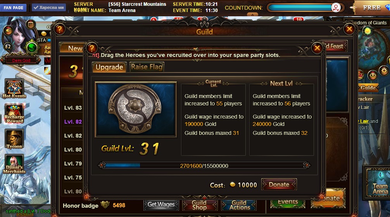Expand the small square icon beside avatar
The height and width of the screenshot is (217, 390).
coord(31,24)
